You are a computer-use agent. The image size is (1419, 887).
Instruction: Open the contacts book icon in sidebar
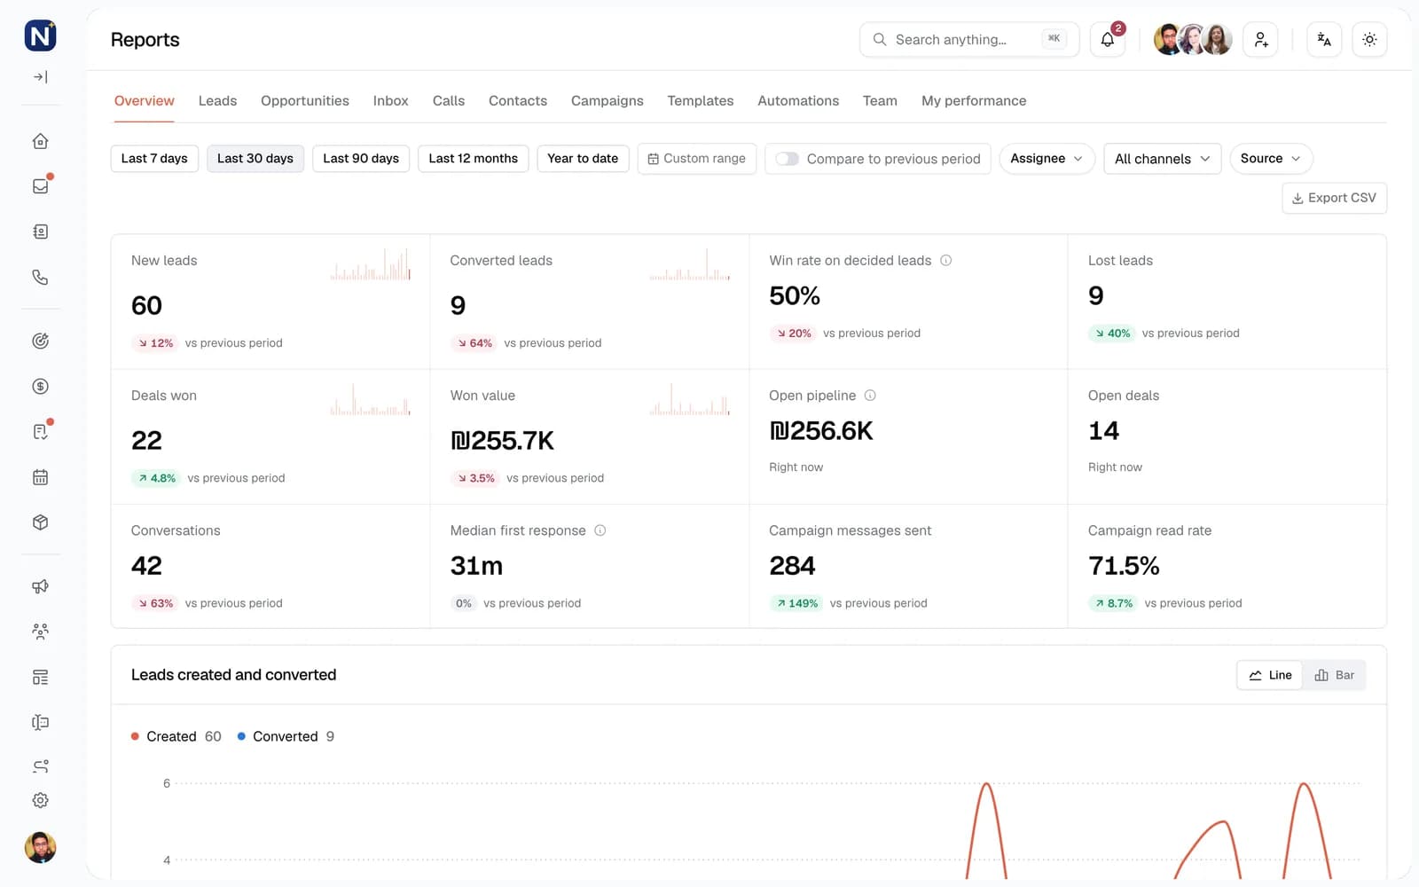coord(40,232)
